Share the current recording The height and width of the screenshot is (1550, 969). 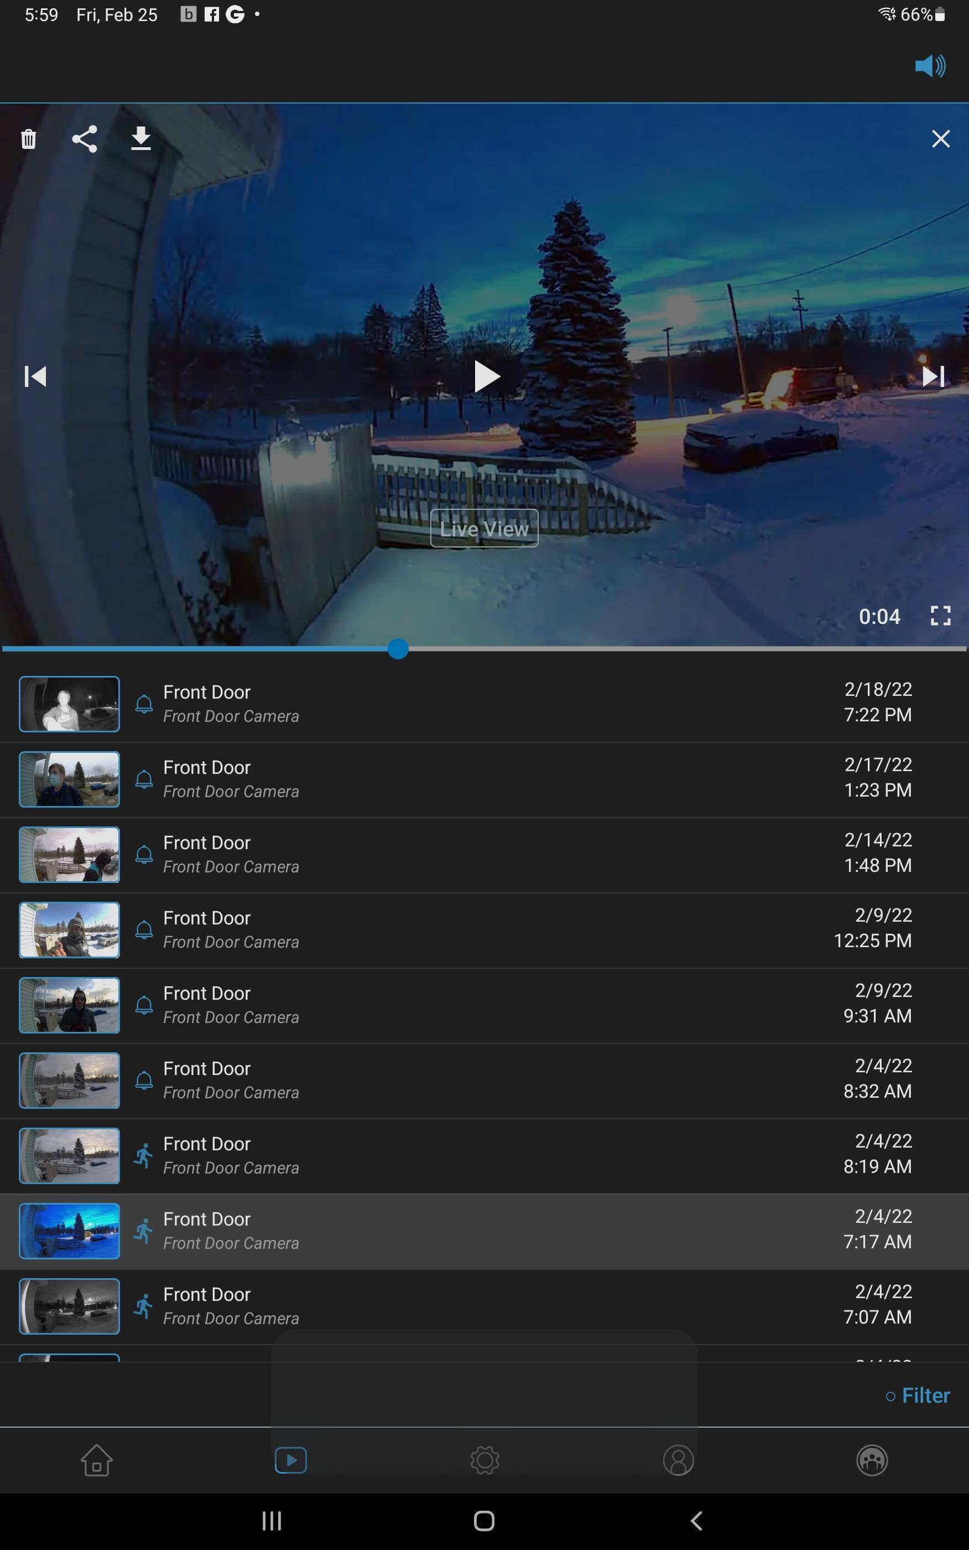click(85, 139)
